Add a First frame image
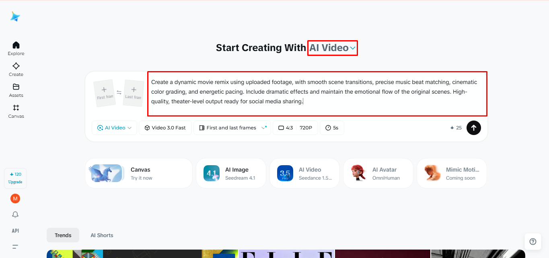The image size is (549, 258). point(104,93)
